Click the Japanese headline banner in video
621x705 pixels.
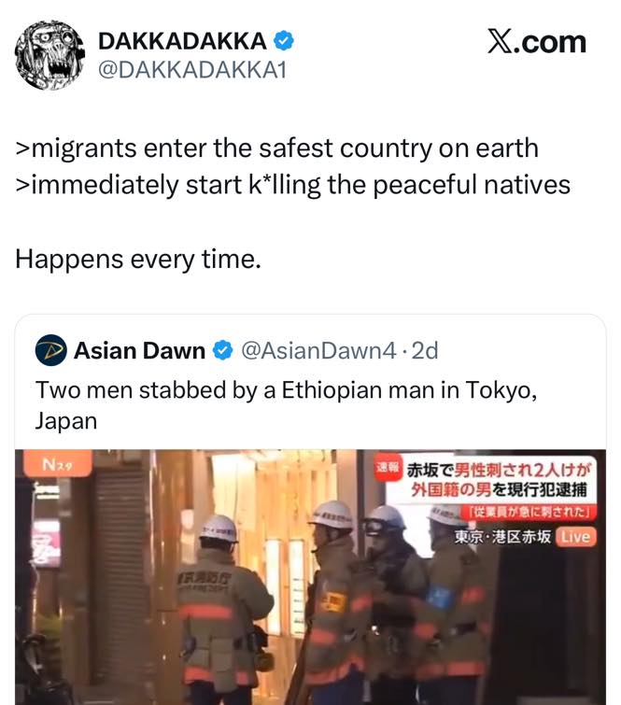pos(492,480)
